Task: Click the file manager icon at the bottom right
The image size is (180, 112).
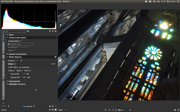Action: (175, 110)
